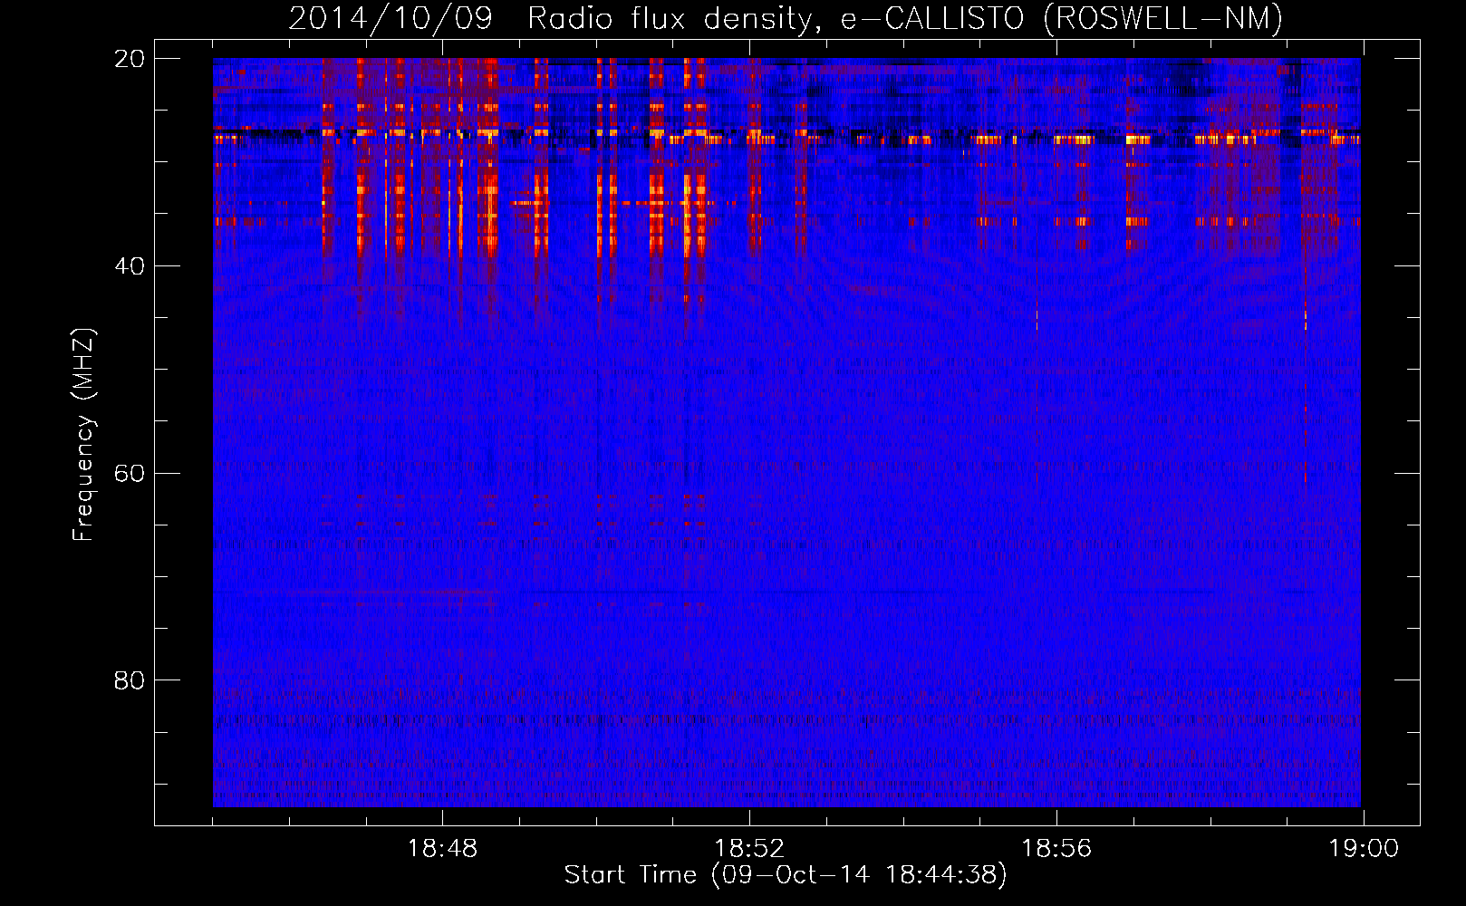Click the 20 MHz frequency tick label
Image resolution: width=1466 pixels, height=906 pixels.
[130, 59]
